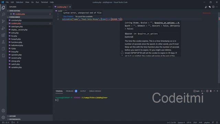Viewport: 220px width, 124px height.
Task: Open the Edit menu
Action: pyautogui.click(x=12, y=2)
